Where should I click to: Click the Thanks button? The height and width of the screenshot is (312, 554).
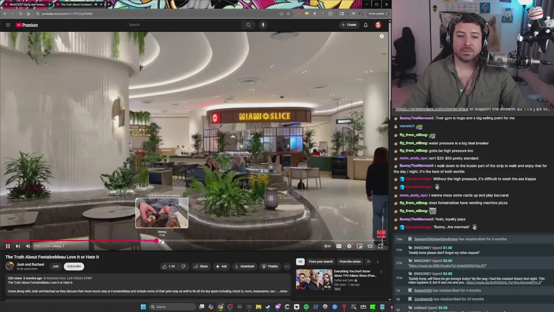270,266
